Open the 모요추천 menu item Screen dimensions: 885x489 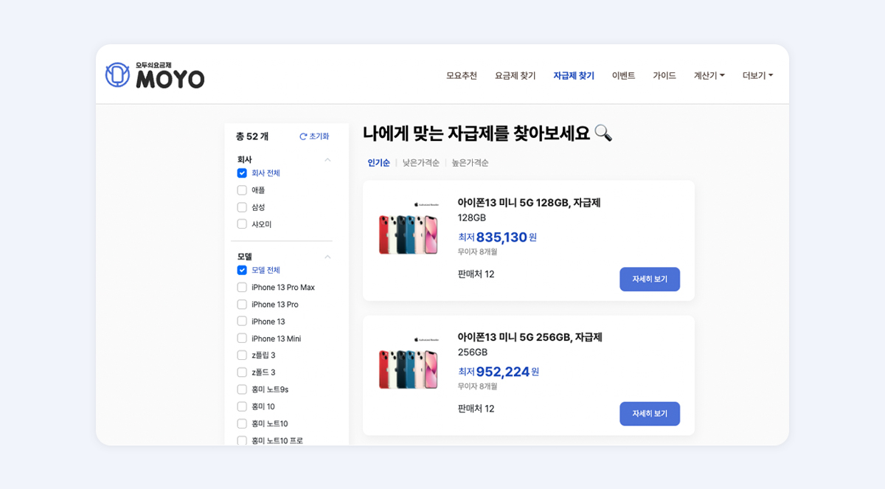point(462,75)
